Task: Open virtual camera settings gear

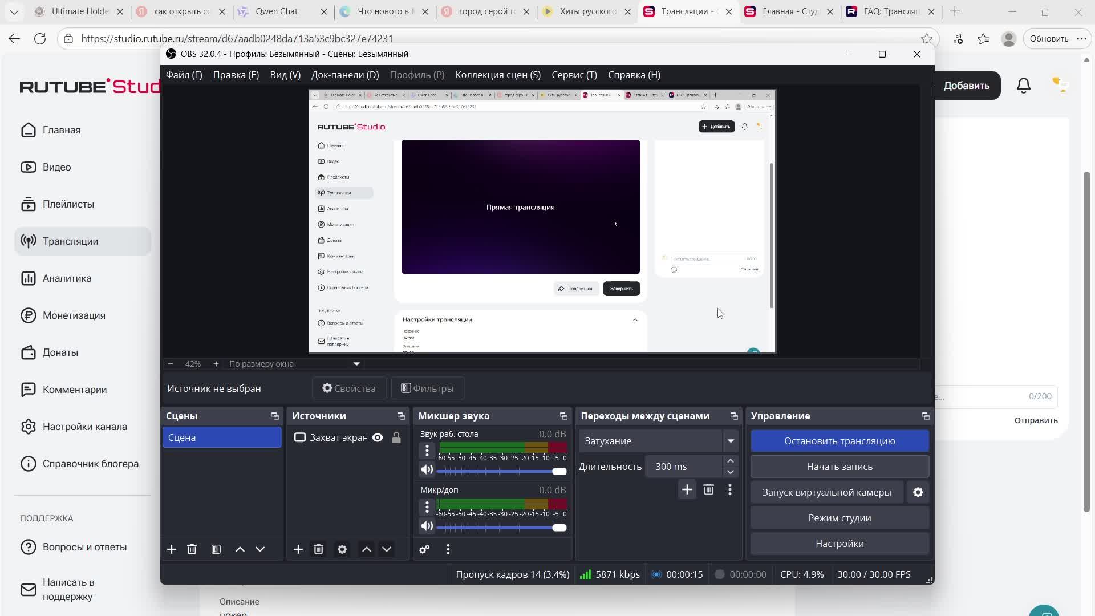Action: 918,492
